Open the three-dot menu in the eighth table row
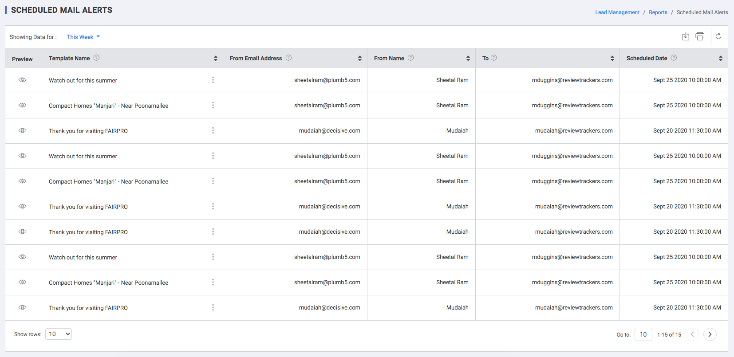 [213, 257]
